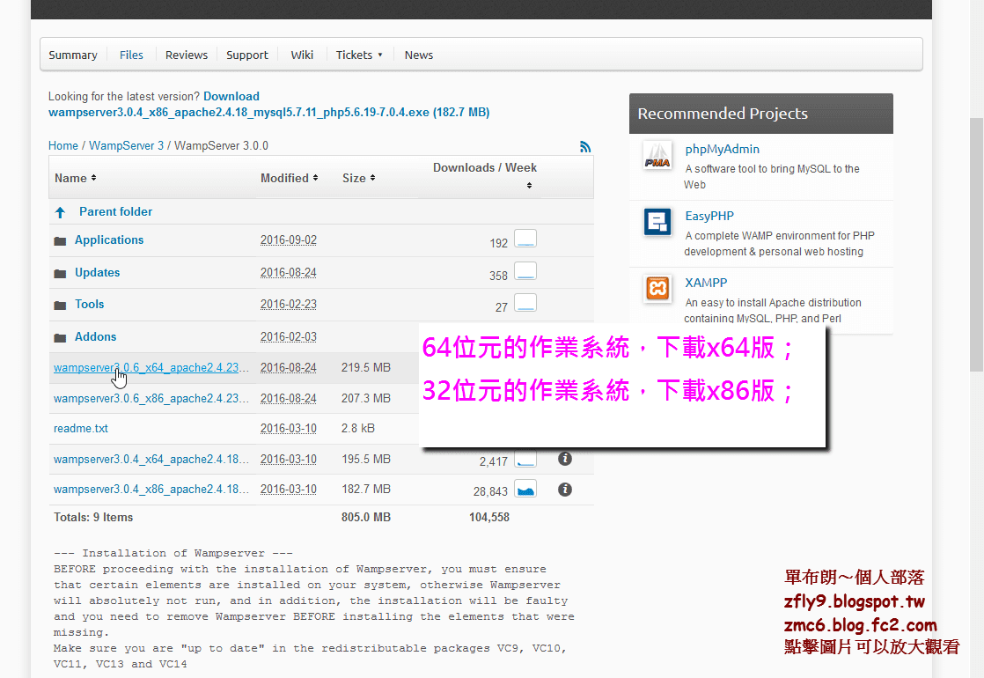
Task: Open the News tab
Action: point(419,55)
